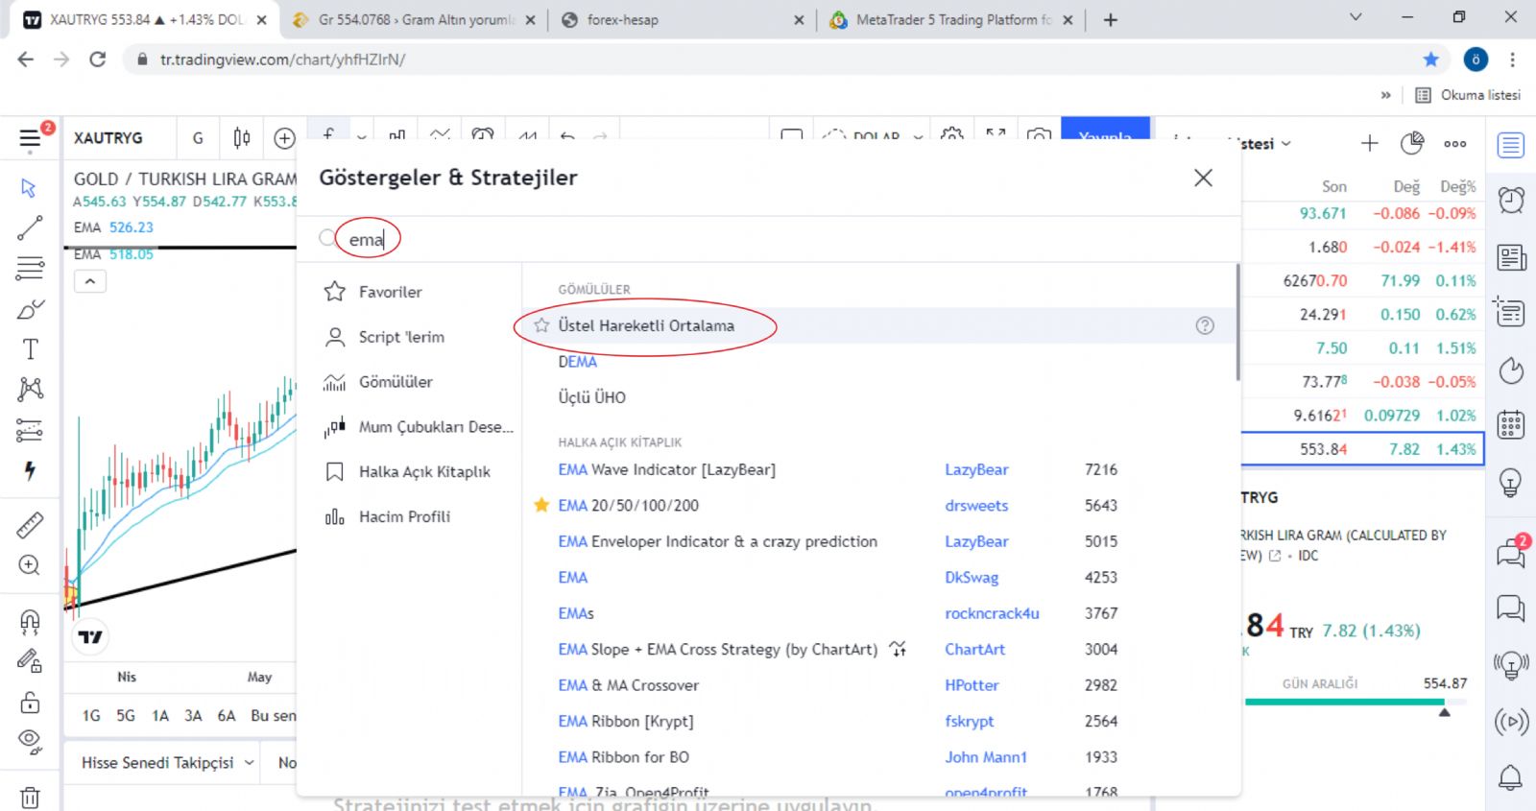Select Favoriler category
1536x811 pixels.
pos(390,292)
